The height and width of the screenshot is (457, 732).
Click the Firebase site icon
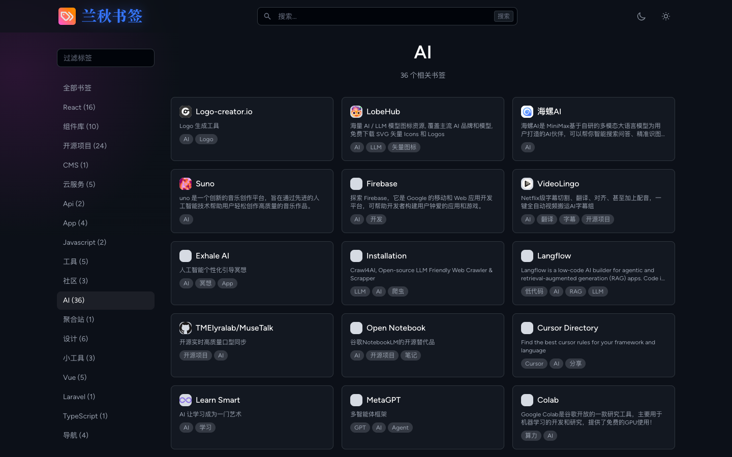click(356, 184)
